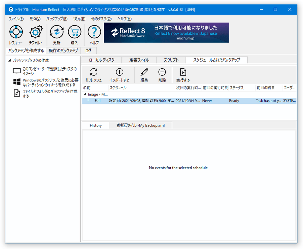The image size is (303, 249).
Task: Select the スクリプト tab
Action: point(171,60)
